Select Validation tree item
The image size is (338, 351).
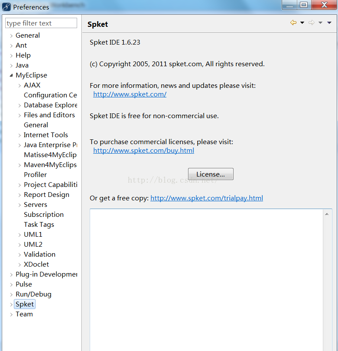pos(39,254)
